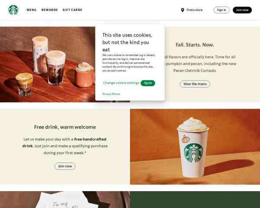Image resolution: width=260 pixels, height=208 pixels.
Task: Click the dark green promo panel
Action: [x=195, y=199]
